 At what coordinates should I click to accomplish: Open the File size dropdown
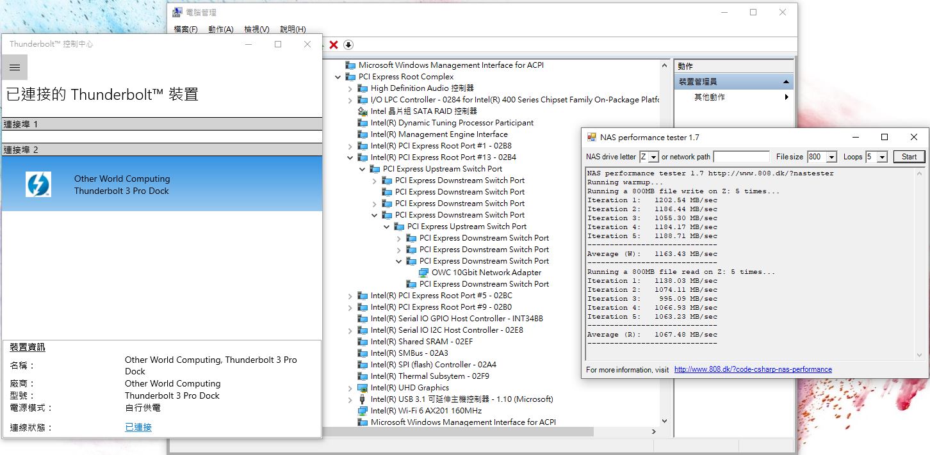pos(831,157)
